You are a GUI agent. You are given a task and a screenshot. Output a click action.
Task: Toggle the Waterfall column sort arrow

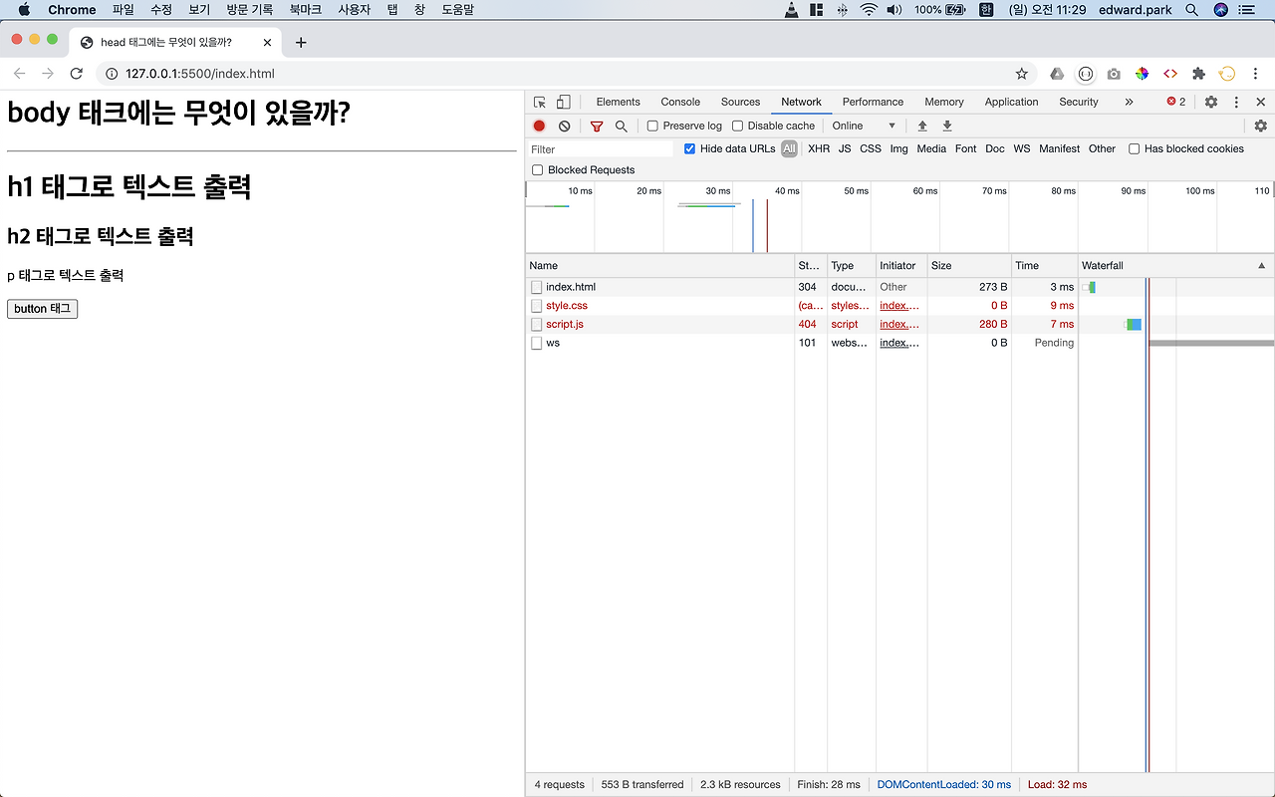[x=1262, y=266]
